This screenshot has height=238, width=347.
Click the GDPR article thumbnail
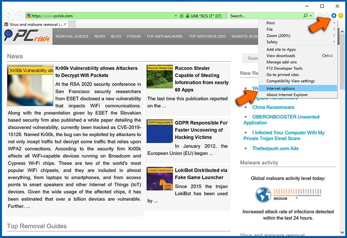(x=159, y=131)
